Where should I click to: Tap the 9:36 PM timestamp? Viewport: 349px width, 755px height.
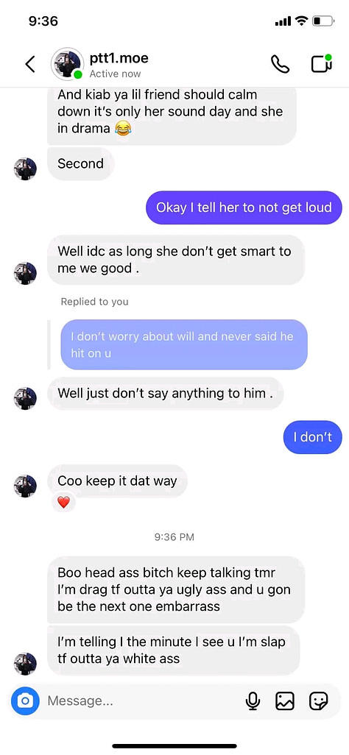tap(174, 537)
